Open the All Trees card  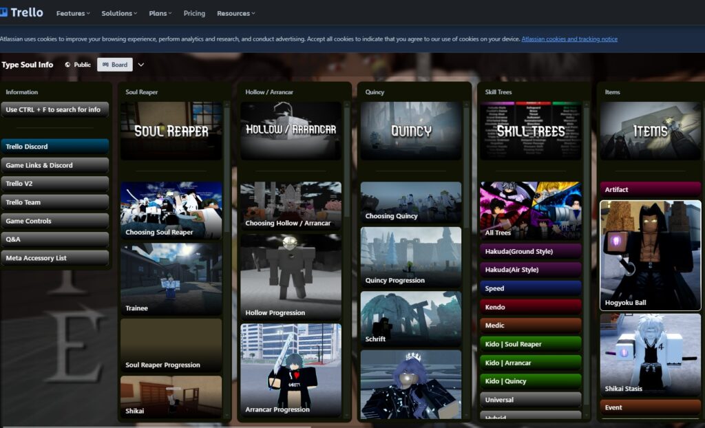[x=530, y=210]
